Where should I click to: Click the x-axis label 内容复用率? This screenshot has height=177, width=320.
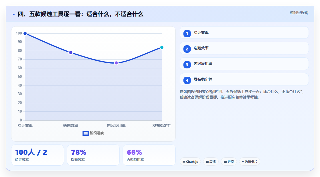pyautogui.click(x=116, y=125)
